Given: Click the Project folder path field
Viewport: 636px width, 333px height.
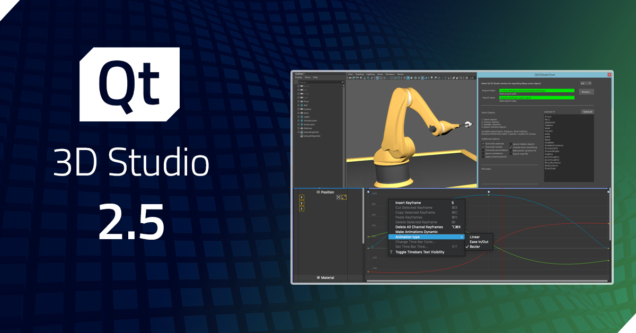Looking at the screenshot, I should [536, 91].
